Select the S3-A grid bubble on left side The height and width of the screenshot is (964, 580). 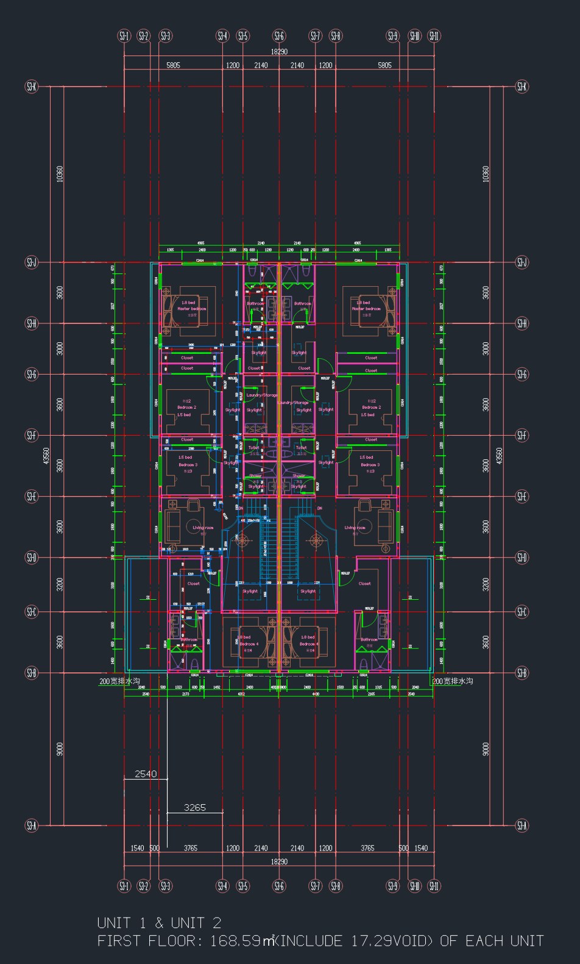tap(32, 826)
